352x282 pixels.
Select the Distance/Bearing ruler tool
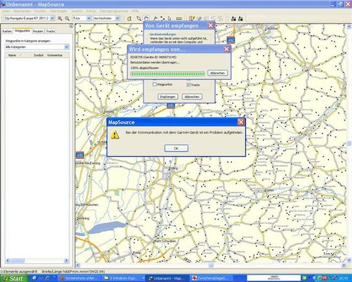[179, 19]
